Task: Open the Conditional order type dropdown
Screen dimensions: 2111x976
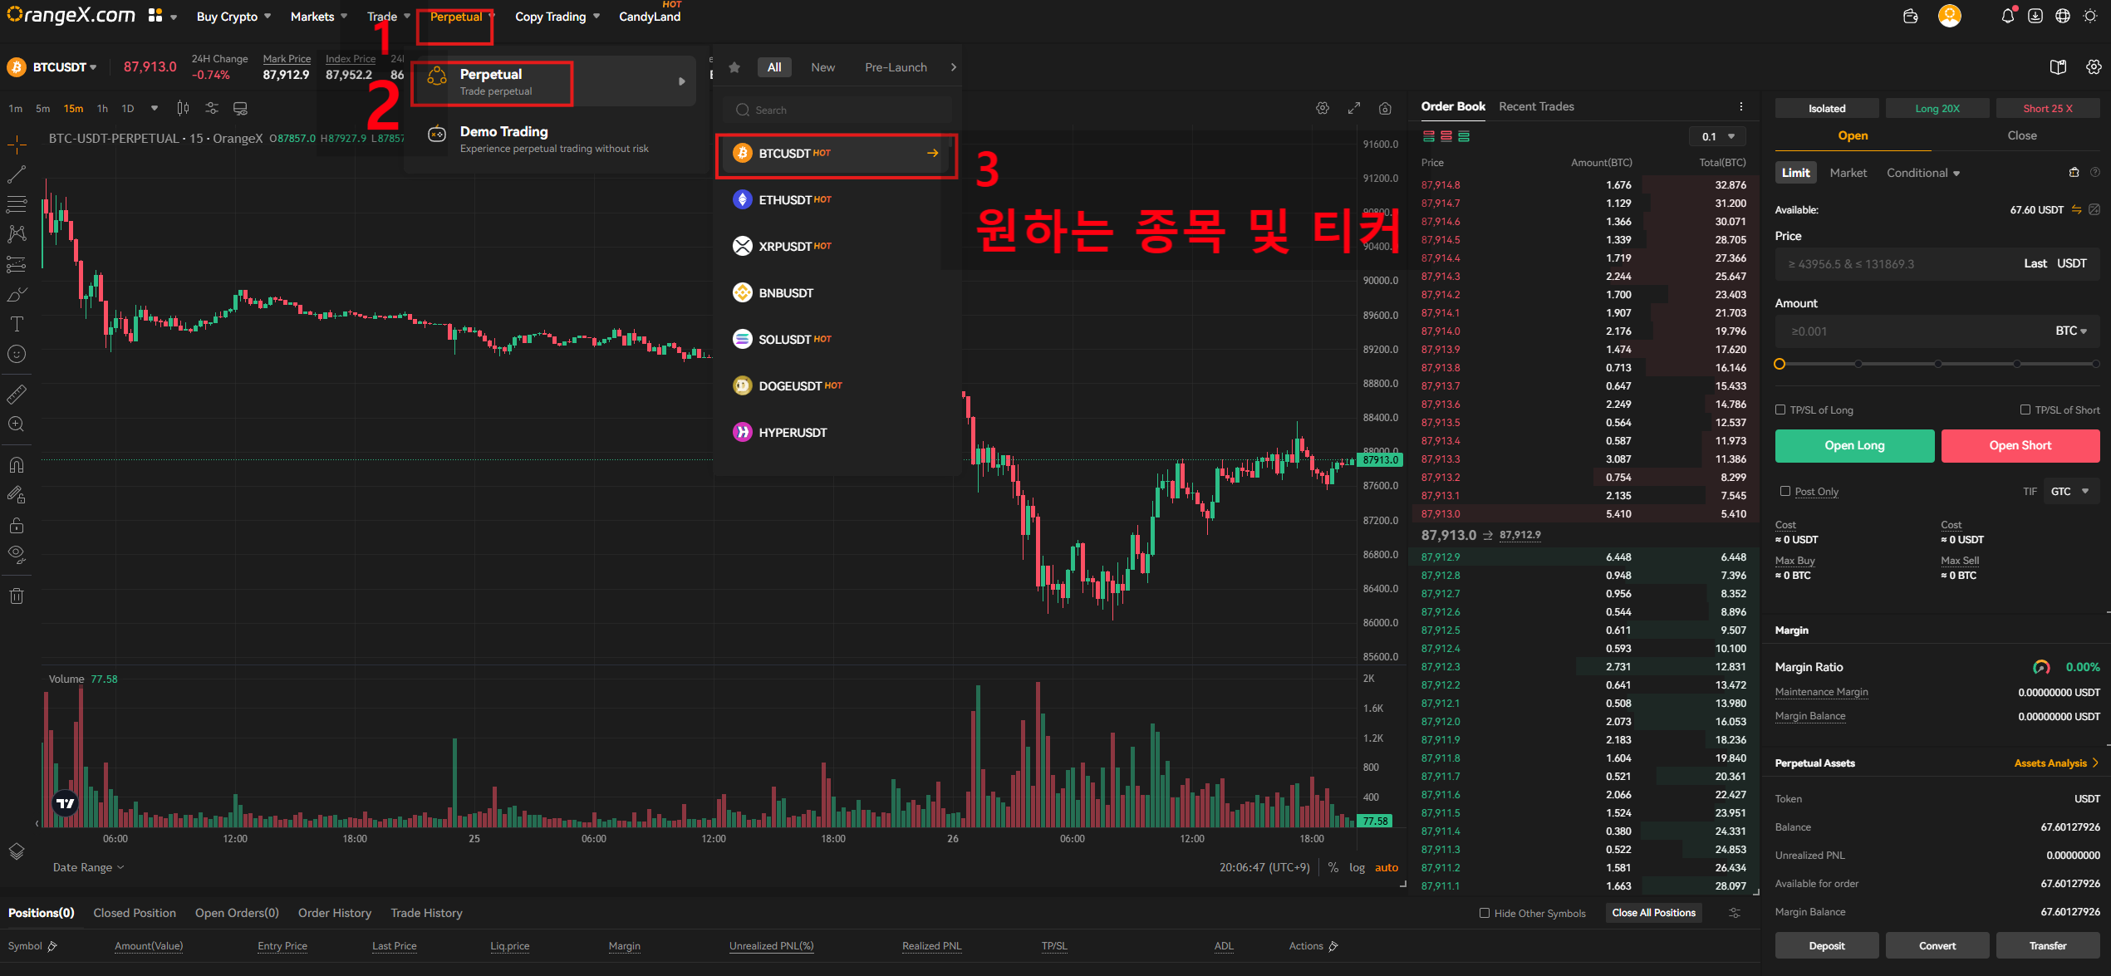Action: pyautogui.click(x=1922, y=173)
